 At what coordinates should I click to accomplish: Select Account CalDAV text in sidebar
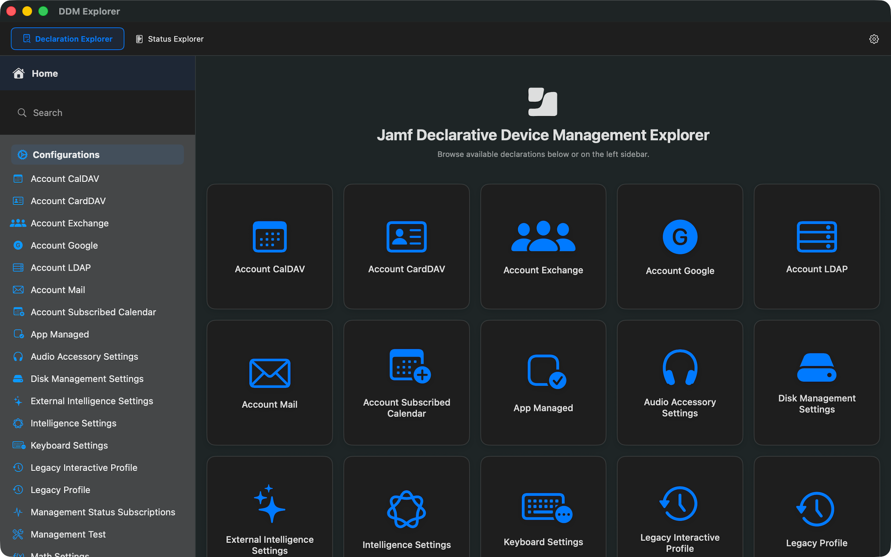65,179
